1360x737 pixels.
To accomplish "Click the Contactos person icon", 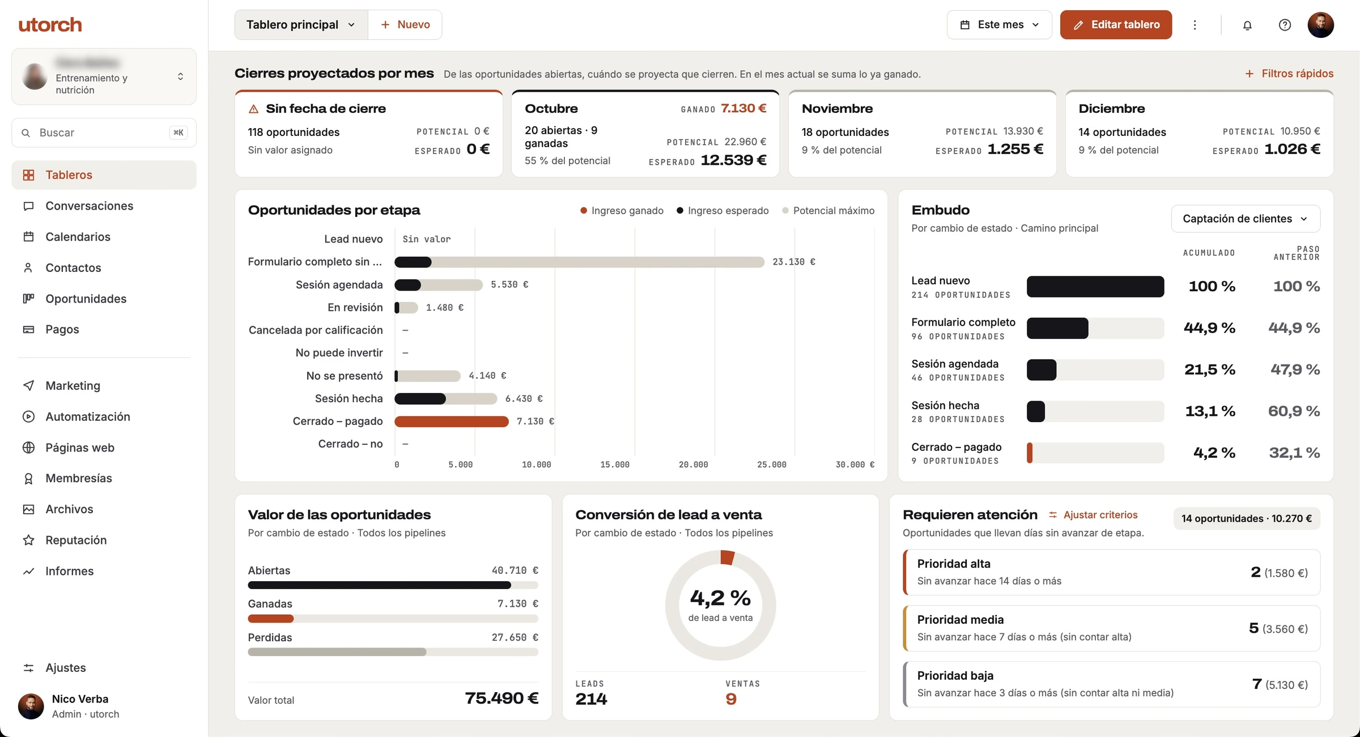I will tap(28, 268).
